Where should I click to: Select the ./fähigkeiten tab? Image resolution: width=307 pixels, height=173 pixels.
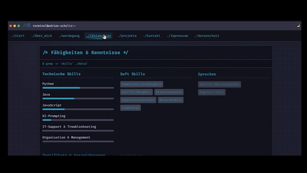click(98, 36)
